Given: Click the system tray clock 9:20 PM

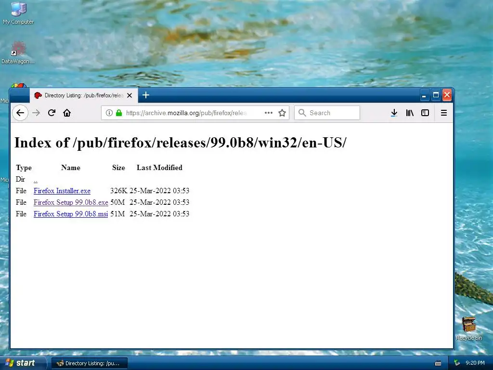Looking at the screenshot, I should click(475, 363).
